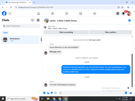Open the nine-dot Menu grid icon
This screenshot has height=101, width=135.
click(x=118, y=13)
